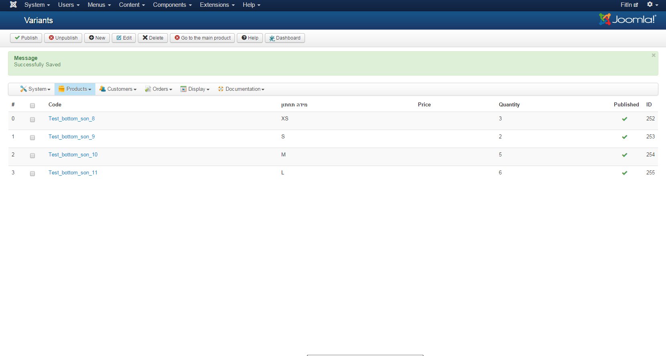Expand the component System dropdown

click(35, 89)
